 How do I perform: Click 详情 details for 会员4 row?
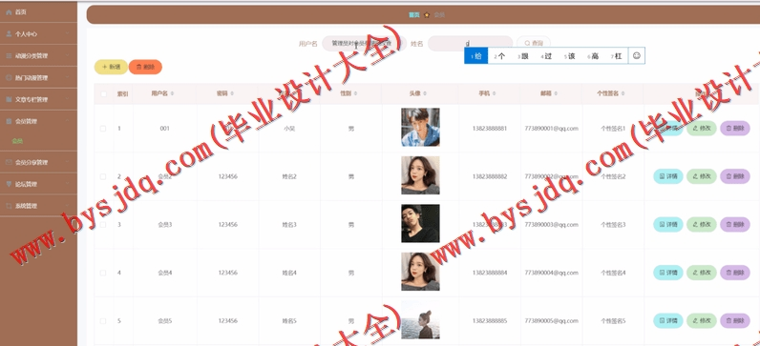(668, 273)
